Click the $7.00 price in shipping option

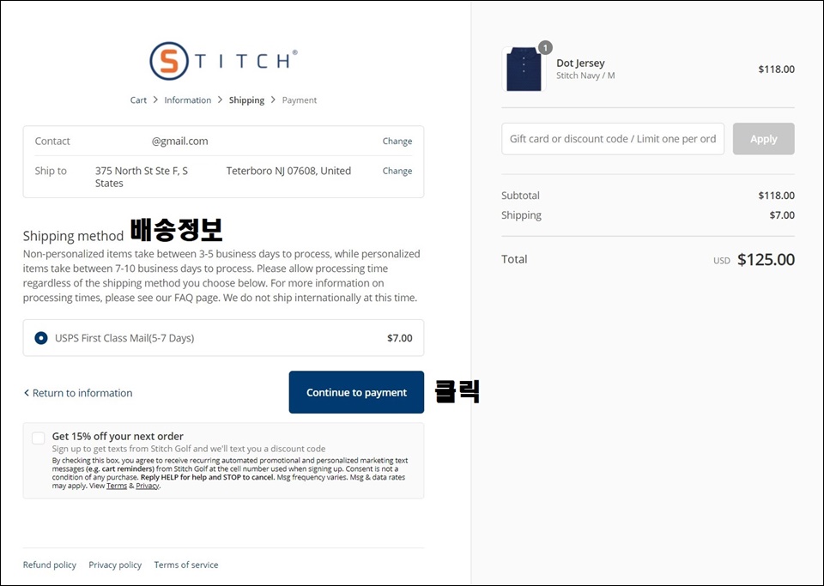click(400, 338)
